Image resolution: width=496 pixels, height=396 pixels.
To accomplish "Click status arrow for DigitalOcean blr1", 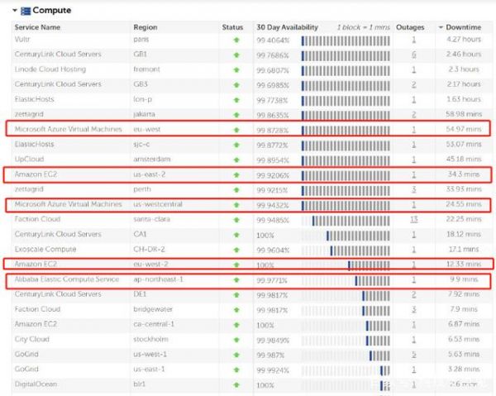I will tap(236, 384).
